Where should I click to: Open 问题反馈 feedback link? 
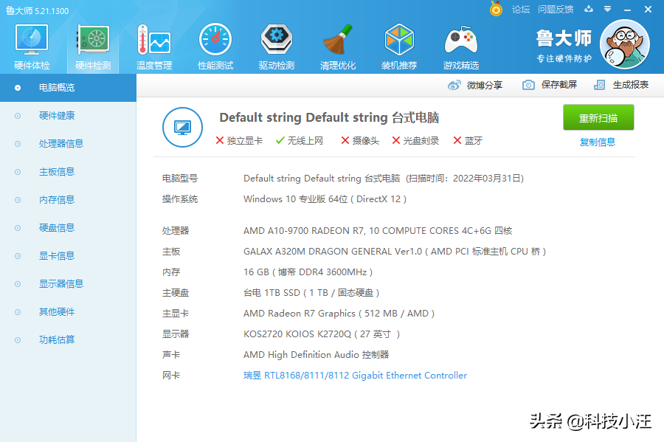click(x=556, y=10)
